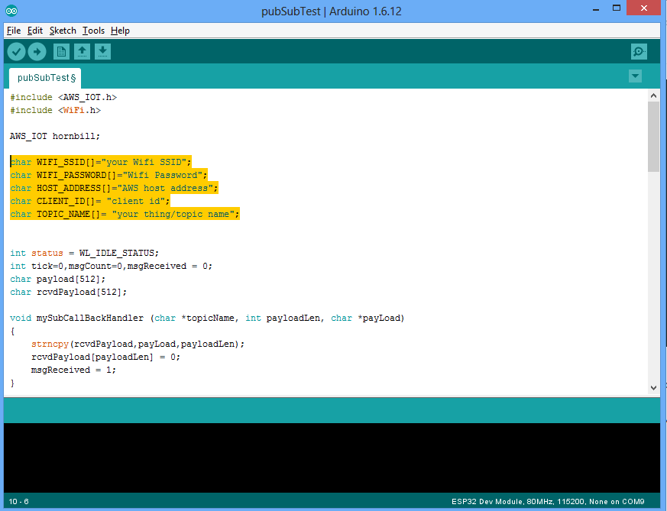Click the vertical scrollbar thumb in the editor
This screenshot has height=511, width=667.
coord(653,136)
